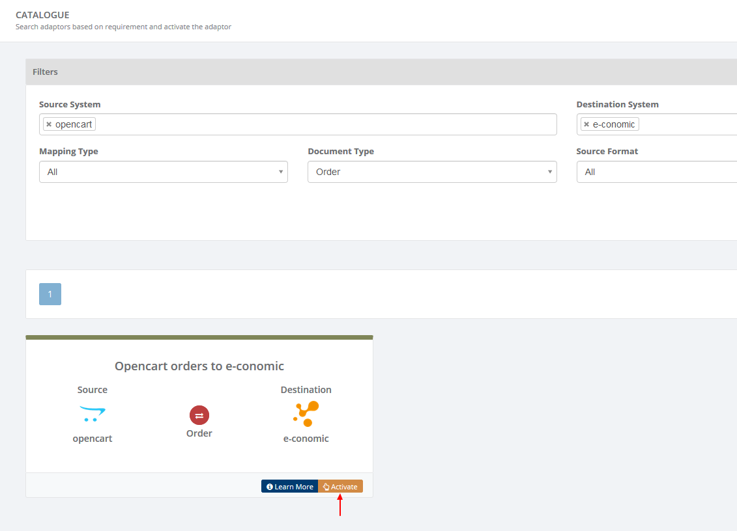Go to page 1 of results
Viewport: 737px width, 531px height.
pyautogui.click(x=50, y=294)
